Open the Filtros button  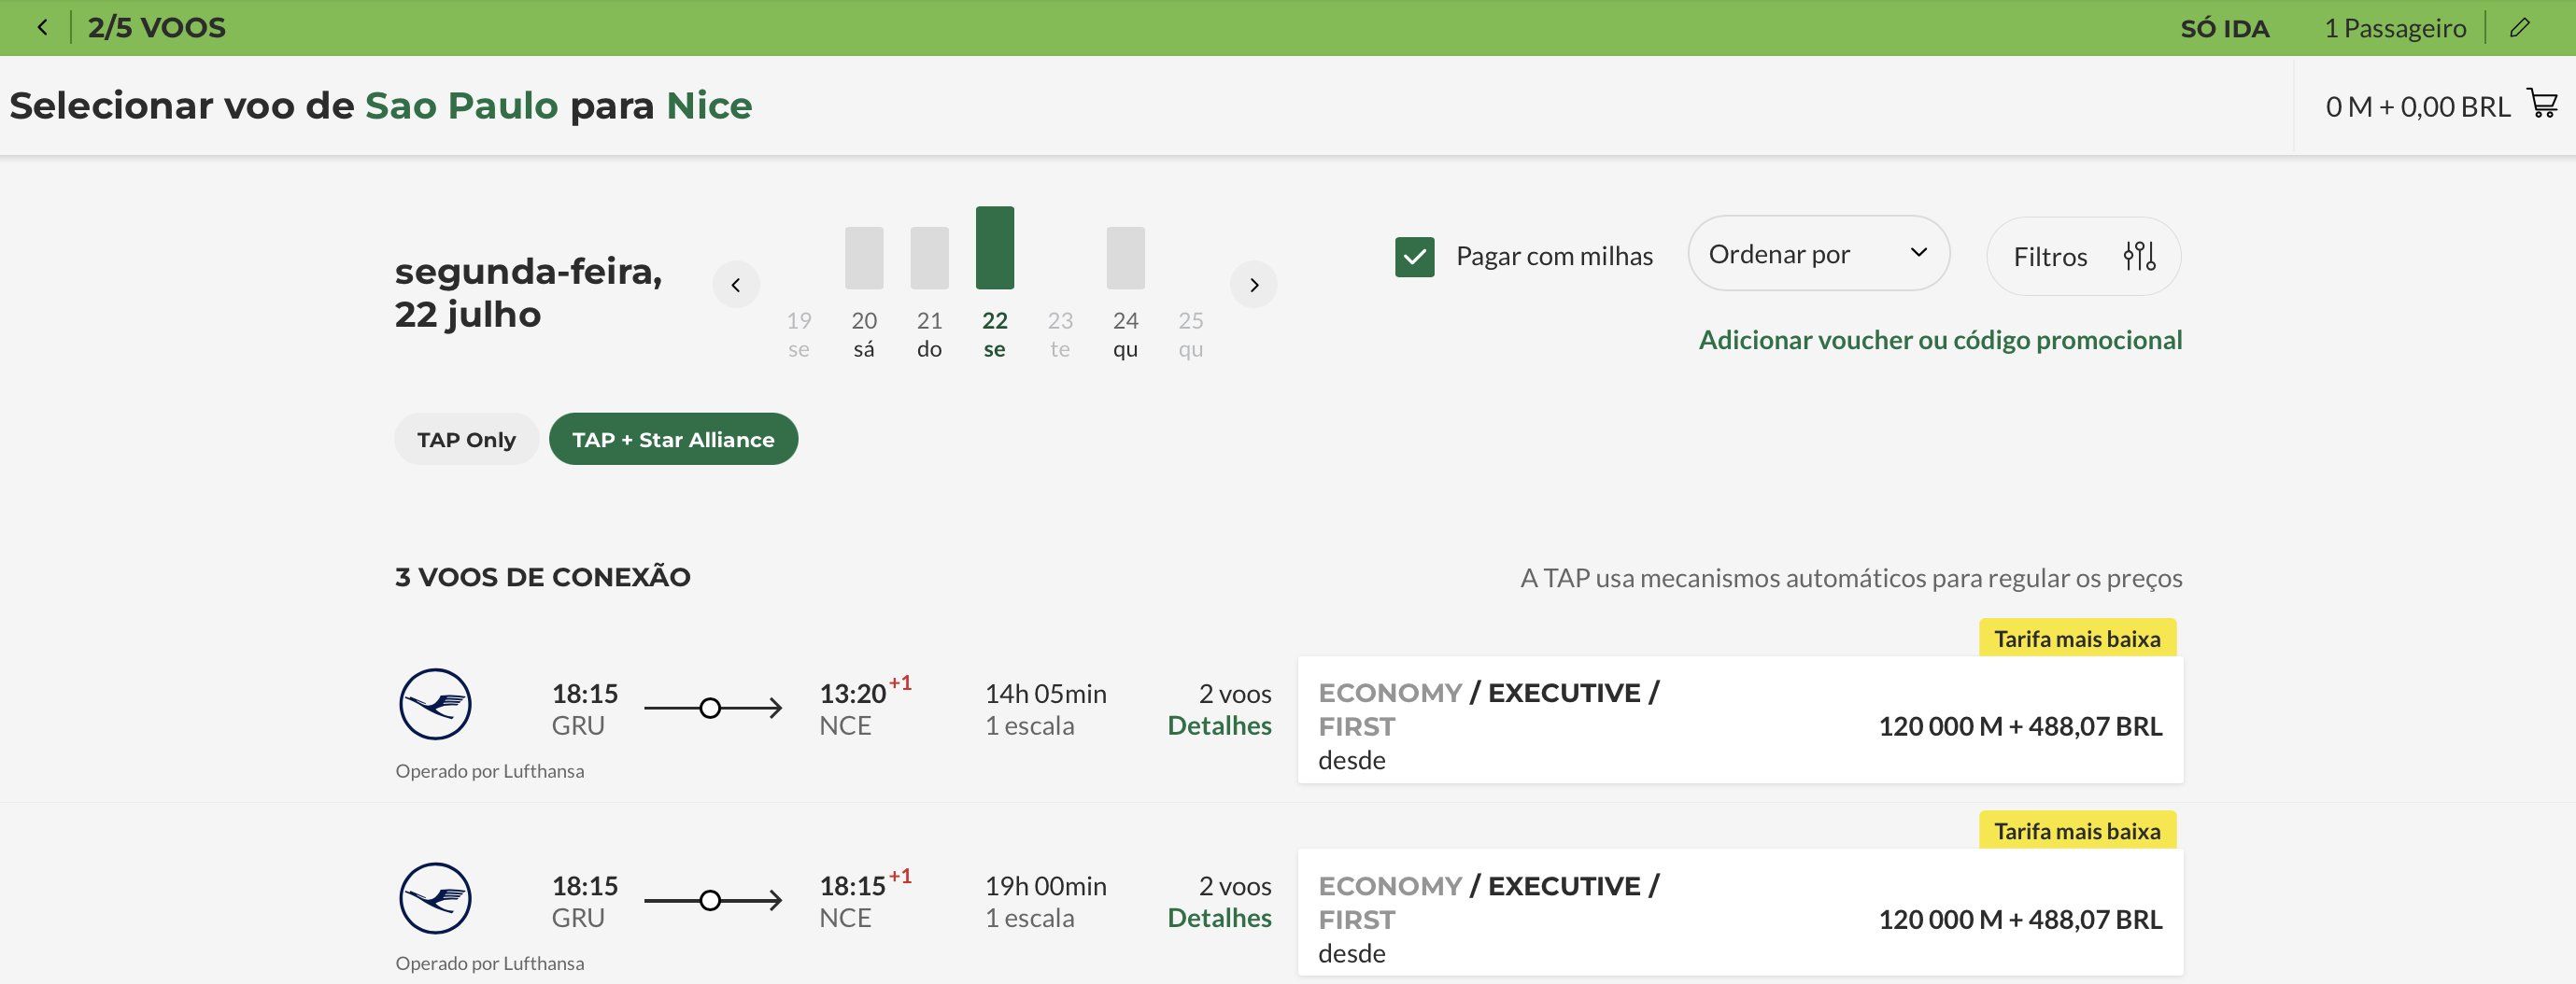[x=2083, y=256]
